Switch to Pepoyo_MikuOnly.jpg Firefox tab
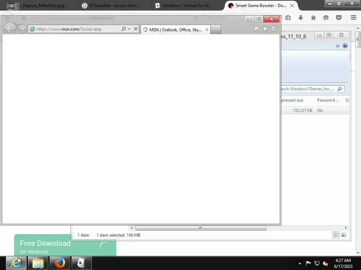The width and height of the screenshot is (361, 270). pos(38,6)
